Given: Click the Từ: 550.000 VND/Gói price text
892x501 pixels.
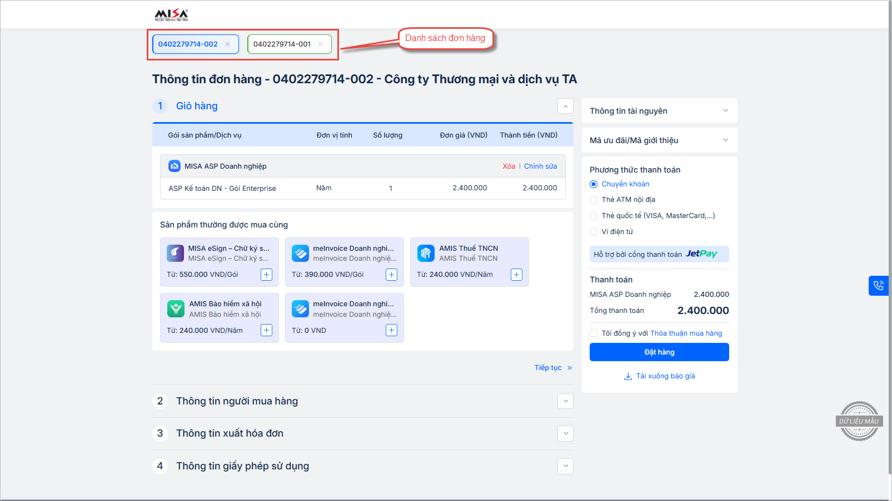Looking at the screenshot, I should tap(202, 275).
